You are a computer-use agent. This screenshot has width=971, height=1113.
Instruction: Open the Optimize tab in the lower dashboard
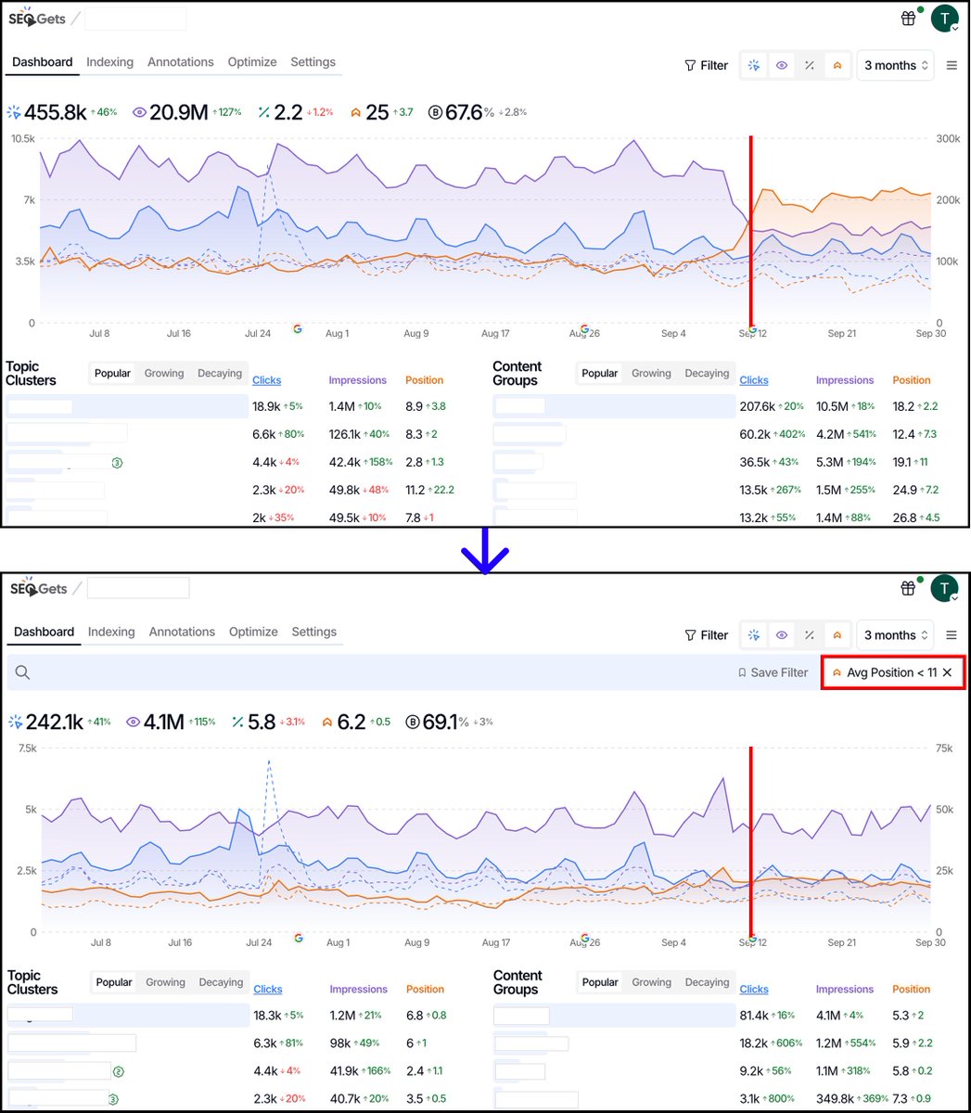[x=253, y=632]
